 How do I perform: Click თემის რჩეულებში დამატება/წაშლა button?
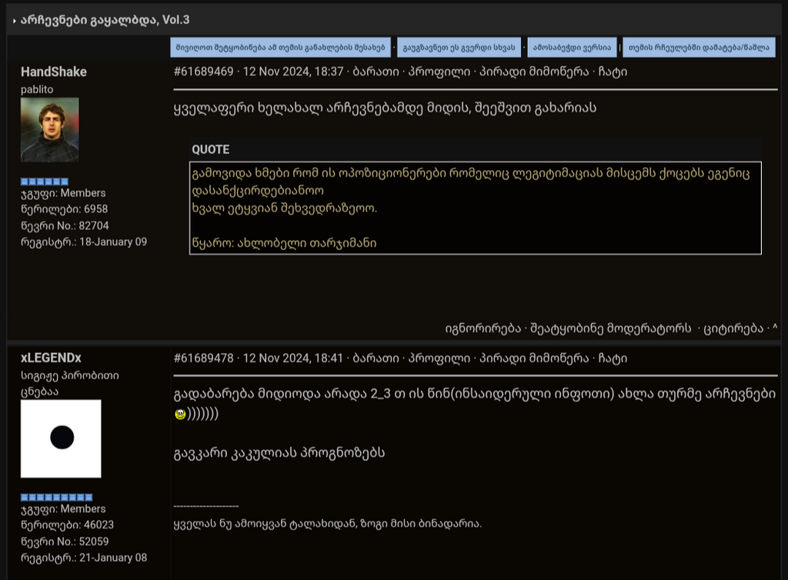699,48
